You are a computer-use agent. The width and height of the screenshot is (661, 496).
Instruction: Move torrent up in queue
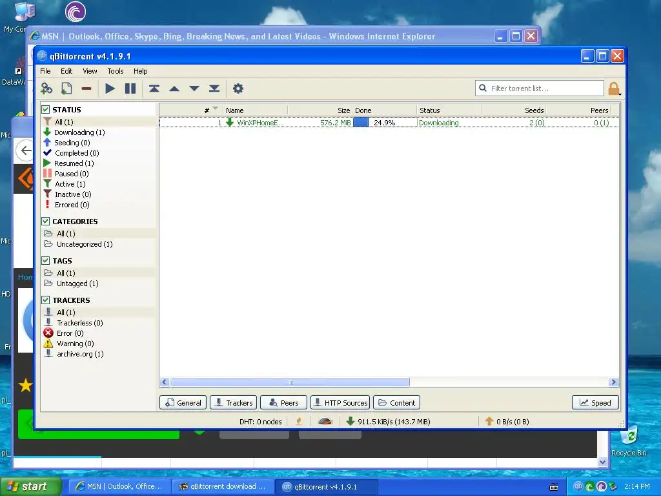point(174,88)
